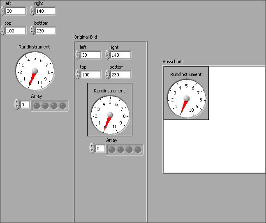Screen dimensions: 266x223
Task: Click the main panel top field showing 100
Action: click(x=16, y=31)
